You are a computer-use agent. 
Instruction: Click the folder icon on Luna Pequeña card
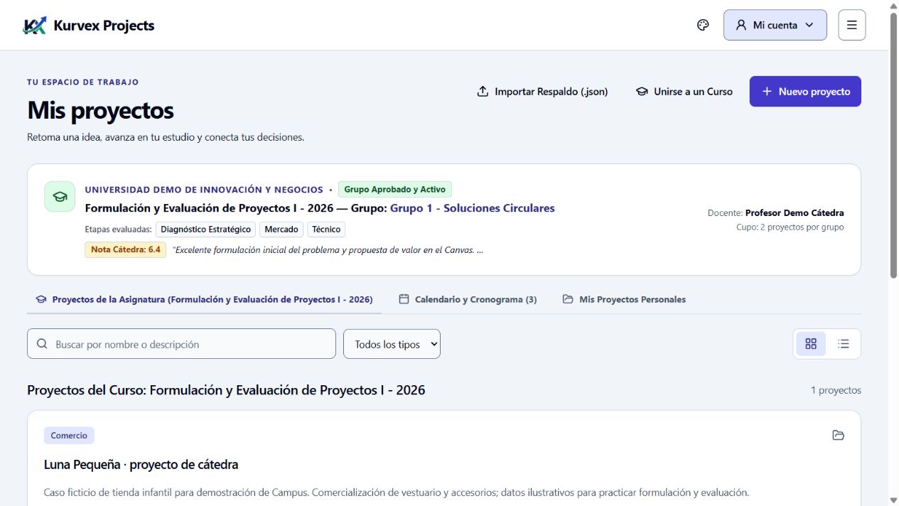[x=839, y=435]
